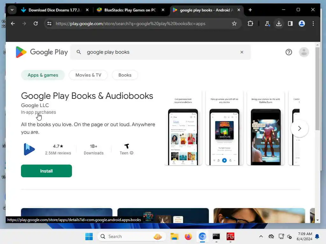Click the Play Books app icon

[29, 149]
